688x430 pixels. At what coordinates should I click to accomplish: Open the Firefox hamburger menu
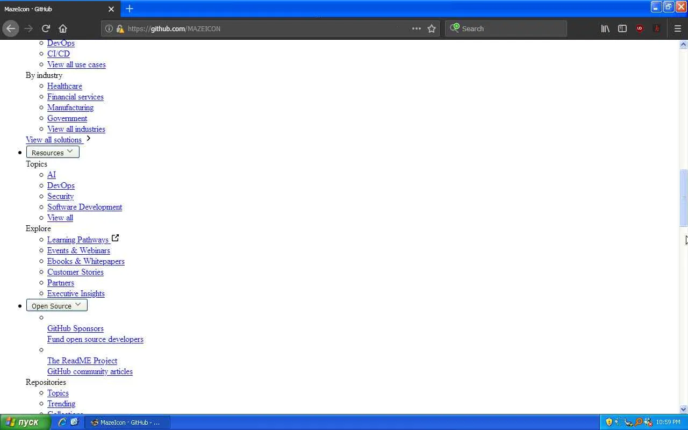(678, 28)
